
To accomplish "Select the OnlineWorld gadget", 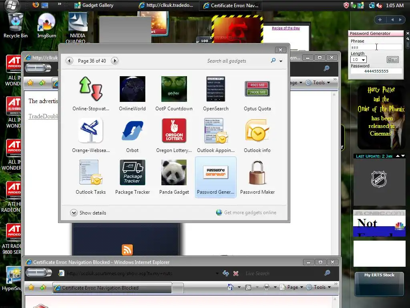I will point(132,89).
